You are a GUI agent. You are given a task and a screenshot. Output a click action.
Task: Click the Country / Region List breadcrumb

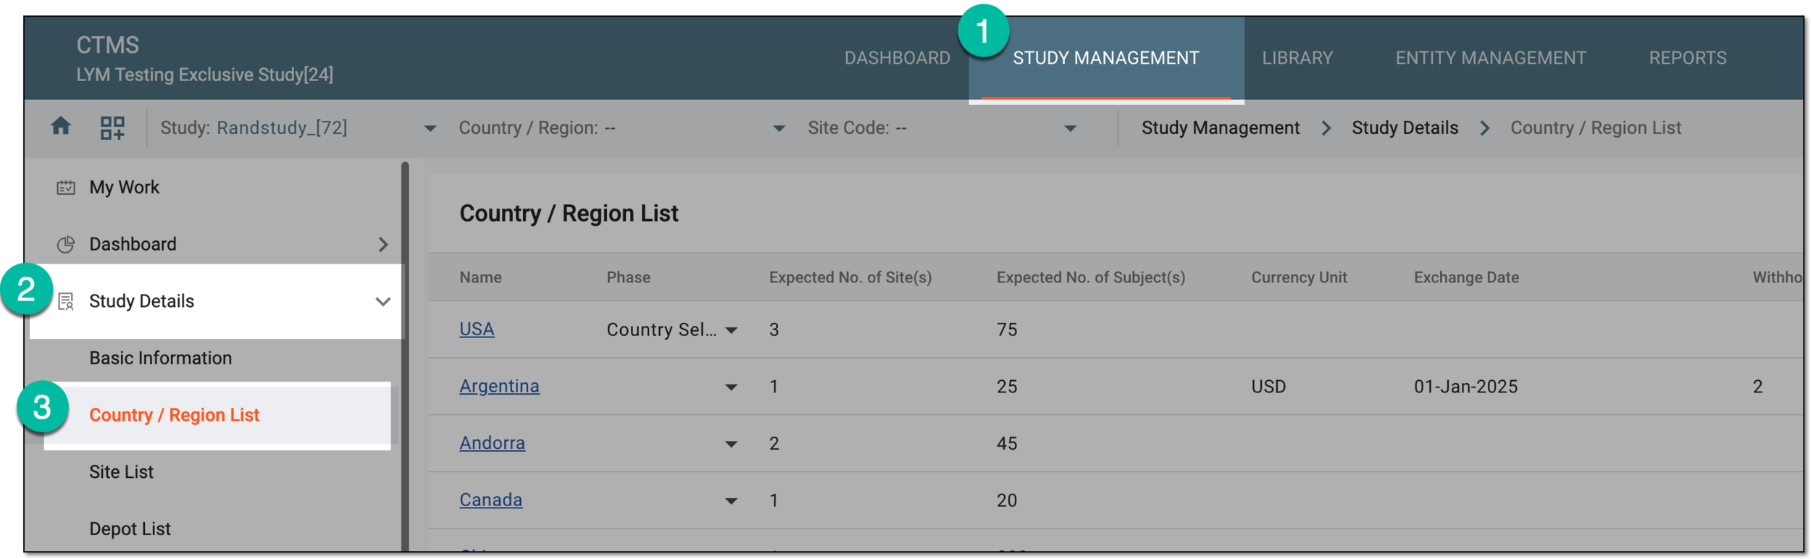pos(1595,128)
